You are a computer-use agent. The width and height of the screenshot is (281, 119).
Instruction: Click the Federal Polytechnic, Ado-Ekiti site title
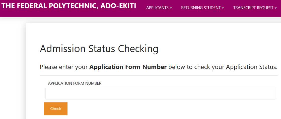tap(69, 6)
